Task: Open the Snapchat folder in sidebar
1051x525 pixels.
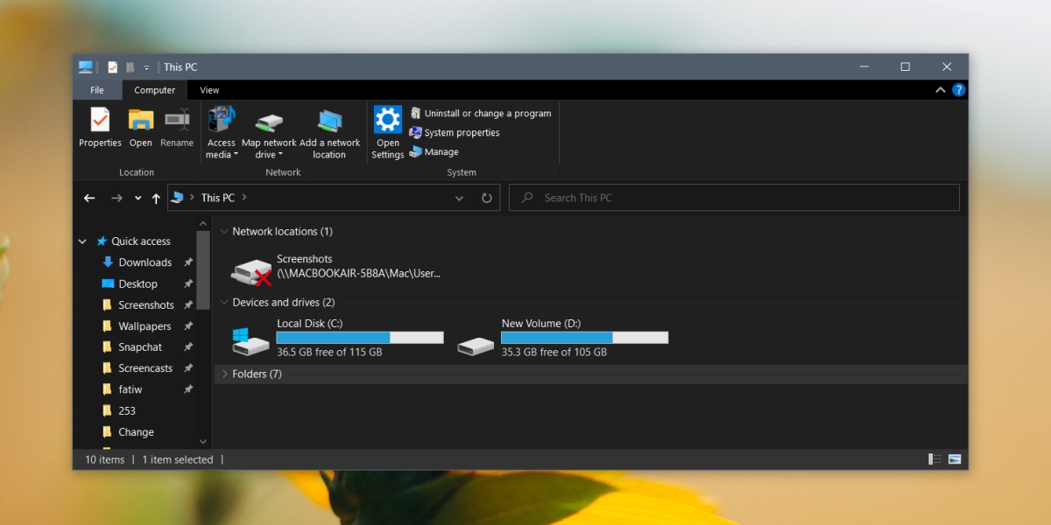Action: 140,347
